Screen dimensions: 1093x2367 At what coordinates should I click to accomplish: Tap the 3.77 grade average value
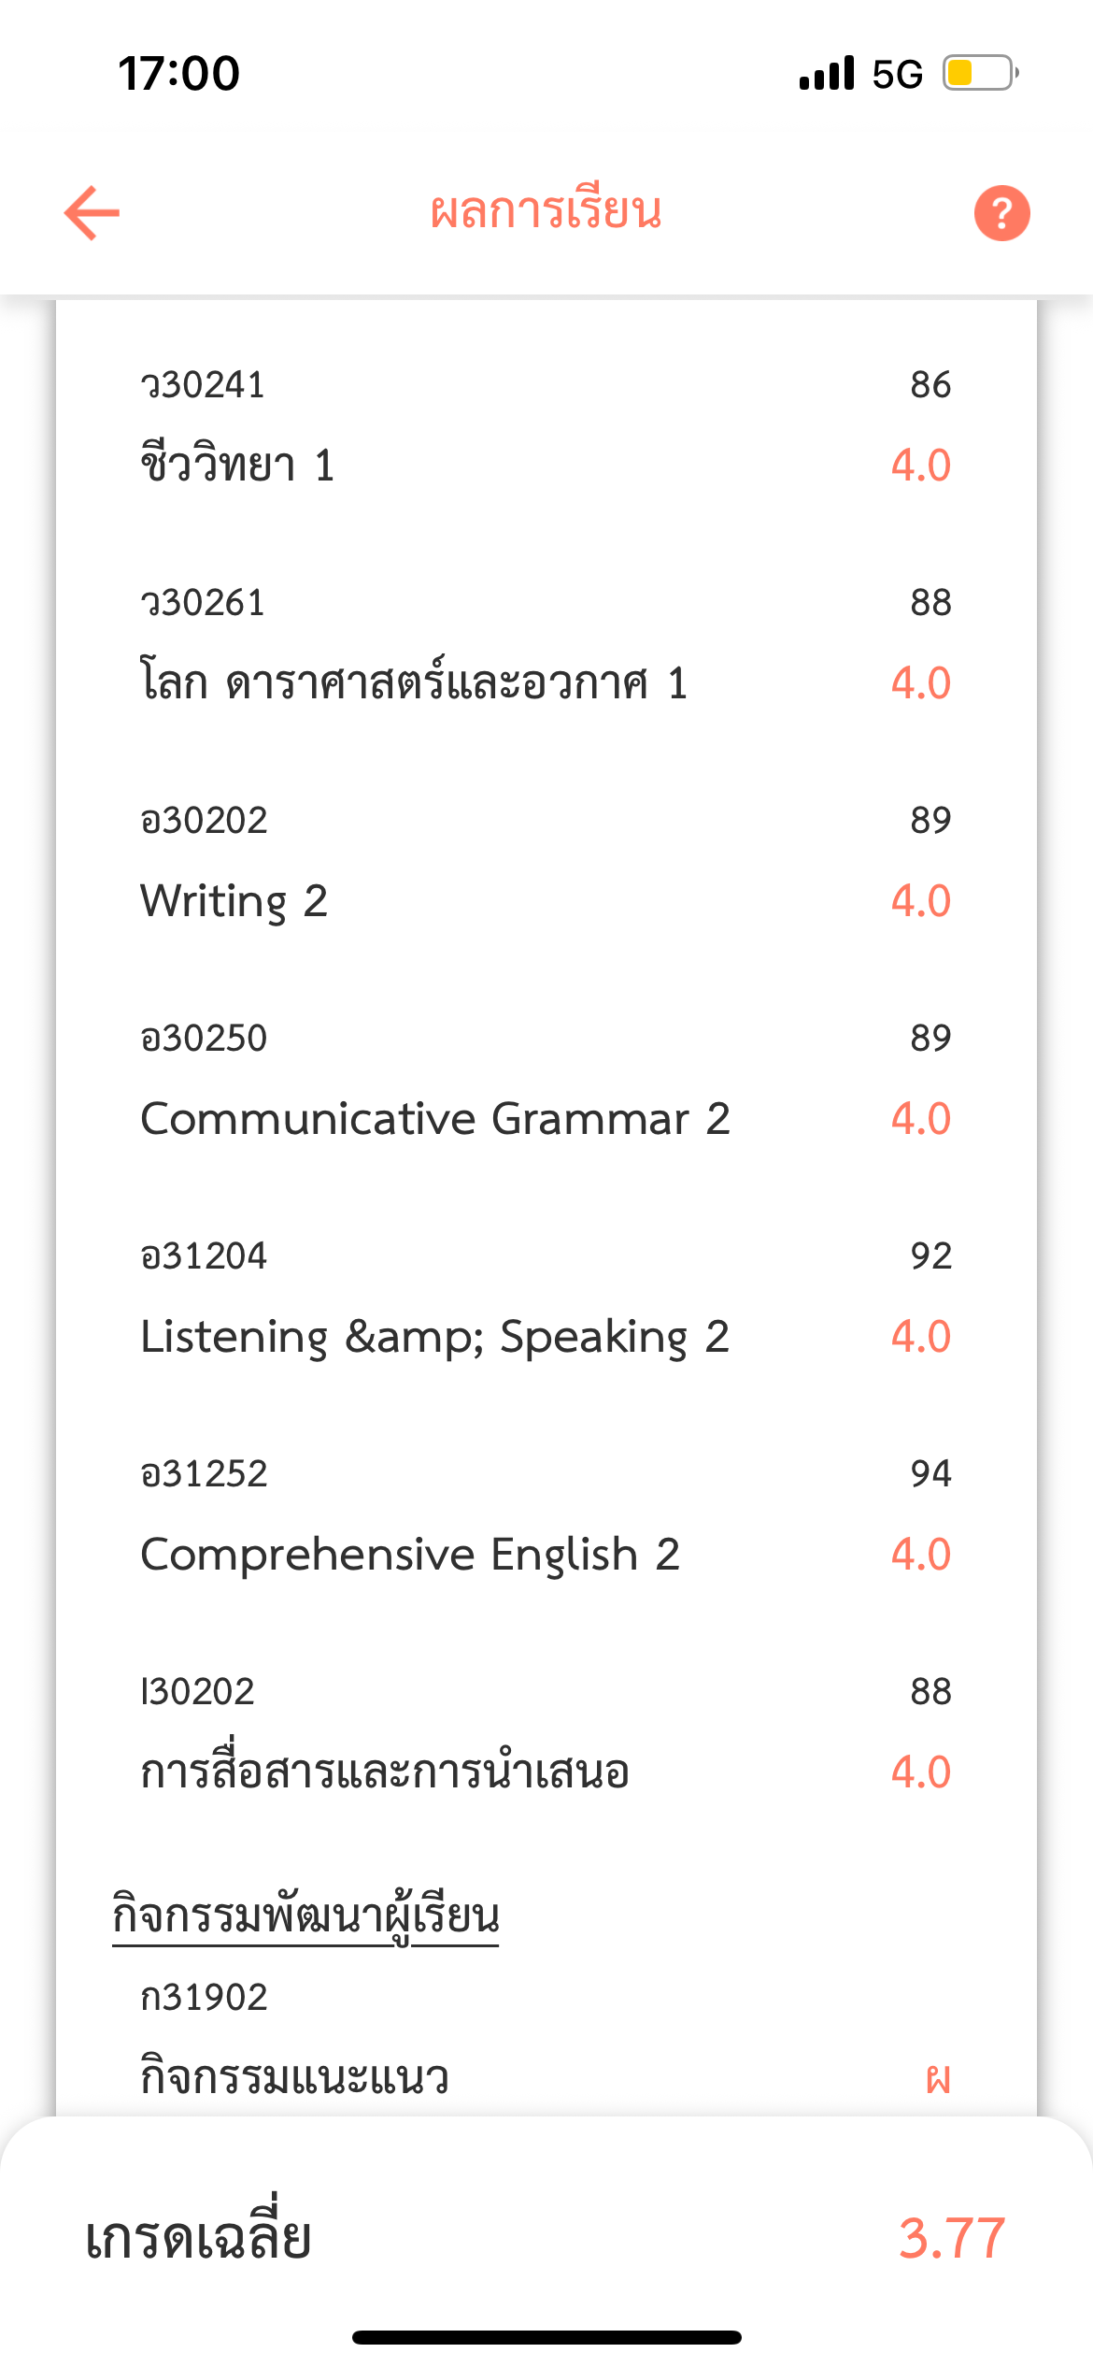pyautogui.click(x=952, y=2238)
